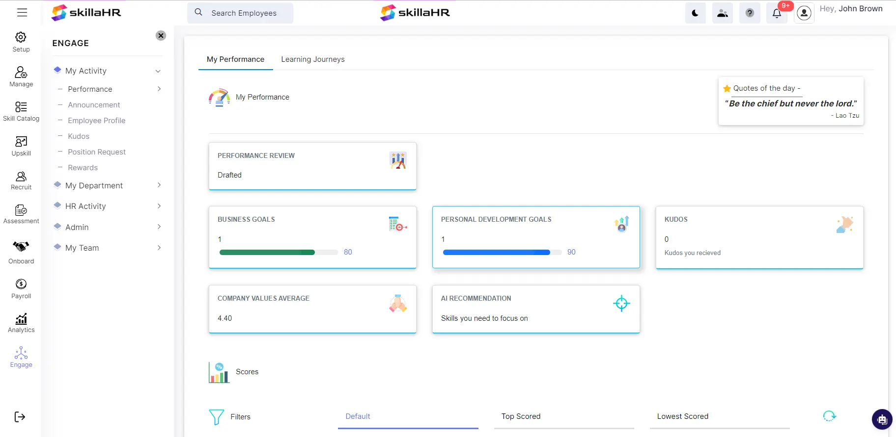The image size is (896, 437).
Task: Open Position Request menu item
Action: tap(97, 152)
